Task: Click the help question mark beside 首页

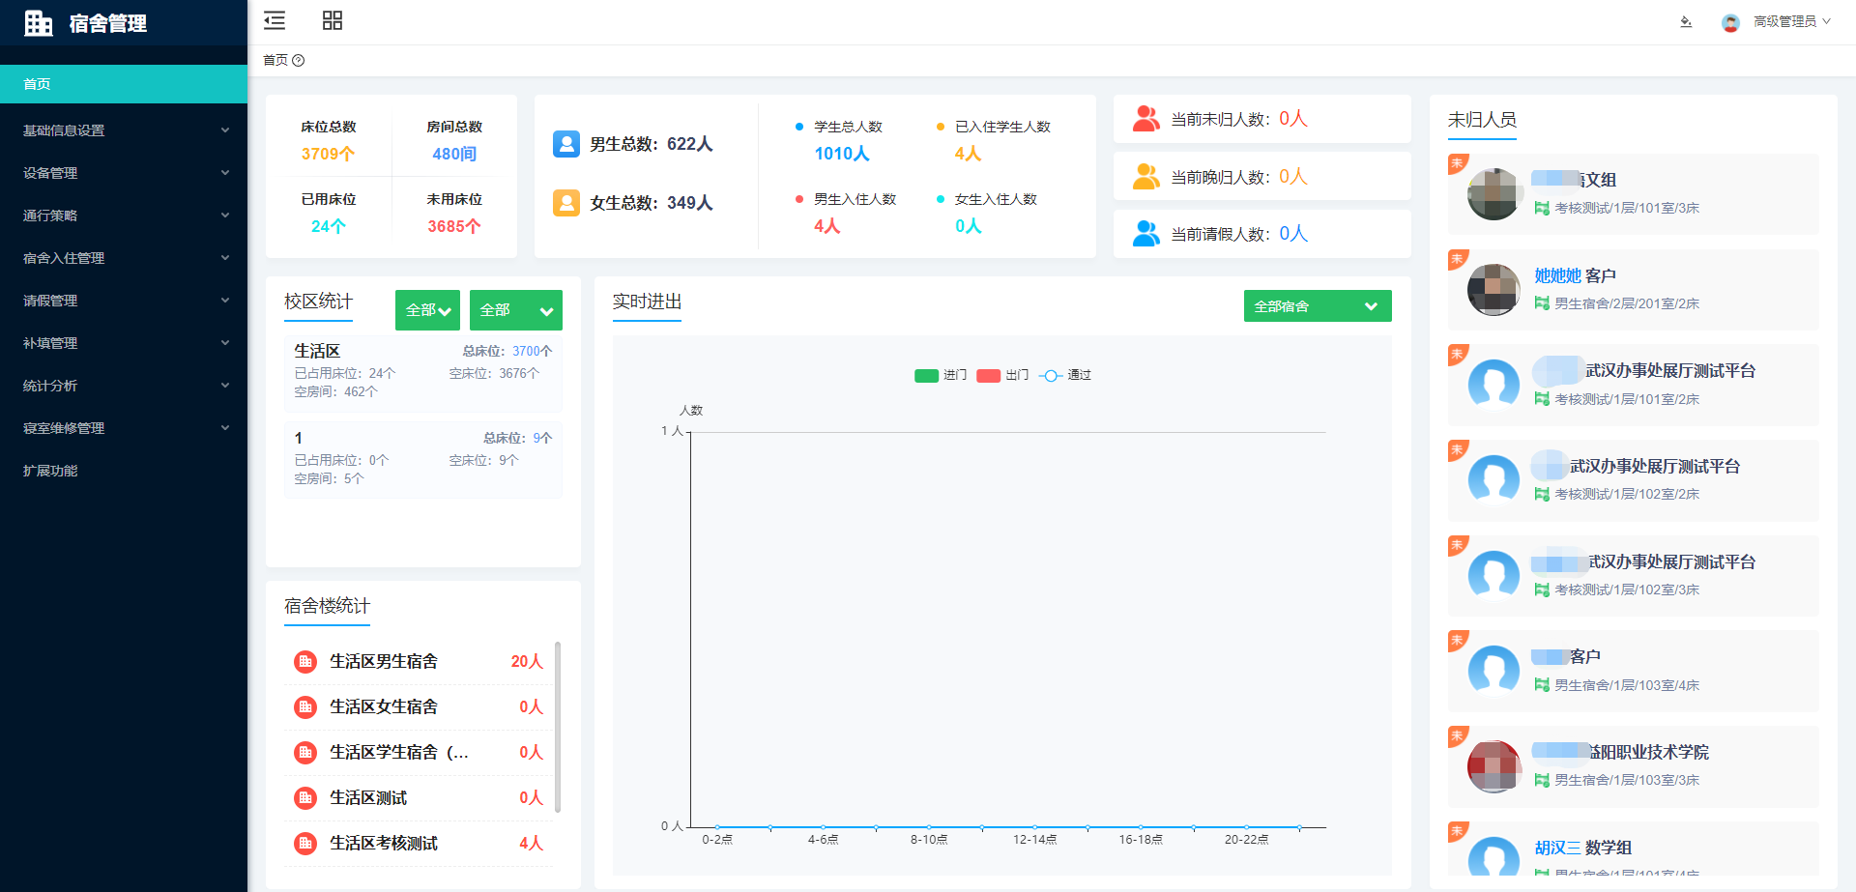Action: [x=299, y=61]
